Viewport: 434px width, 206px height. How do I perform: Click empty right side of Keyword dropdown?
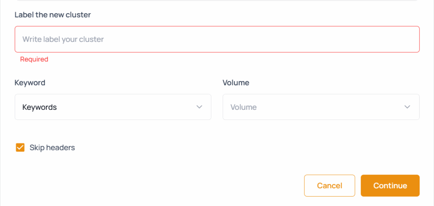tap(161, 107)
